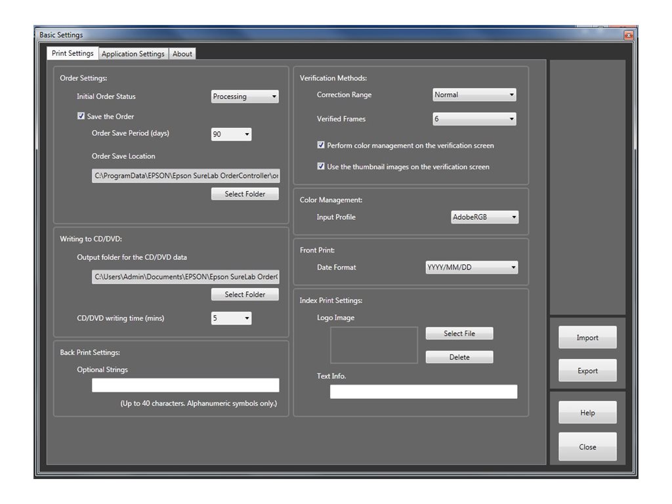Open the Initial Order Status dropdown
This screenshot has width=672, height=504.
pyautogui.click(x=244, y=96)
